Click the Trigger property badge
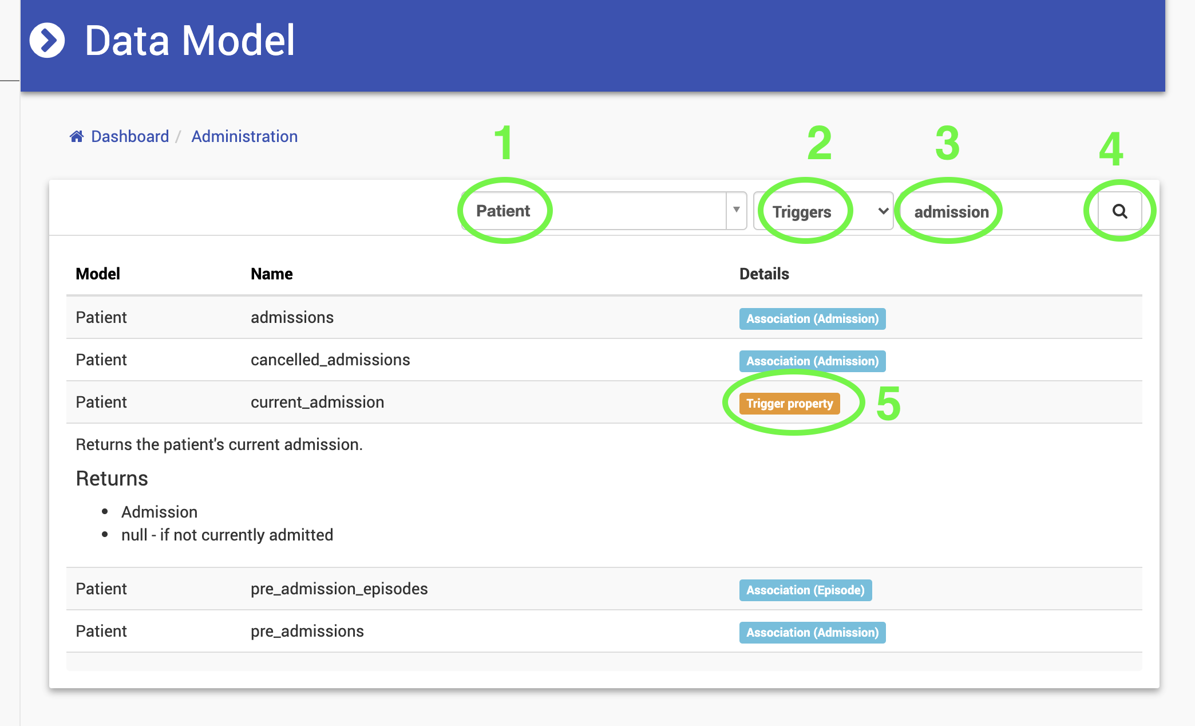Image resolution: width=1195 pixels, height=726 pixels. coord(789,404)
